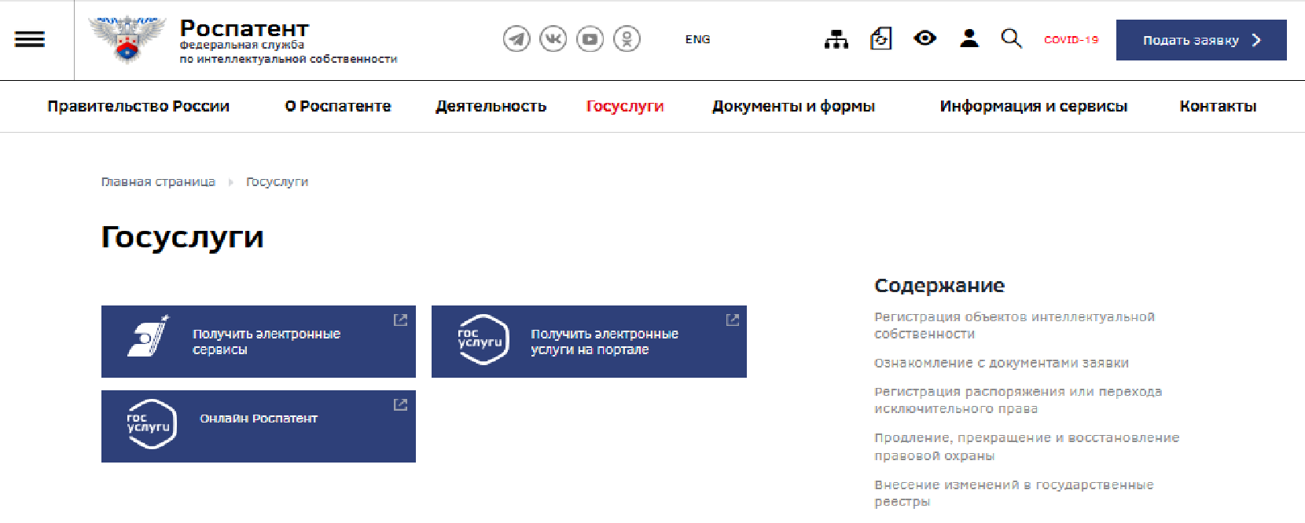
Task: Click the document file icon in header
Action: (x=880, y=38)
